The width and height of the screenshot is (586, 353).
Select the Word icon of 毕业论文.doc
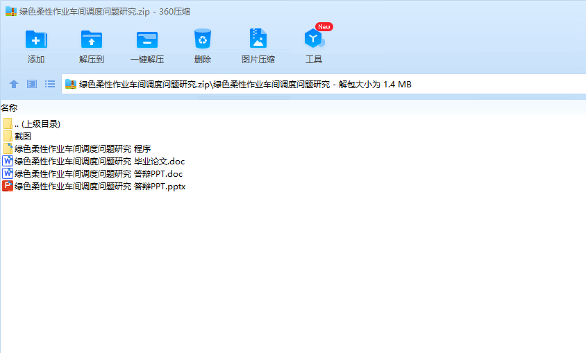pos(8,161)
